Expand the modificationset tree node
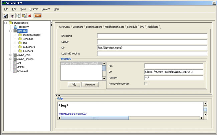 coord(15,35)
